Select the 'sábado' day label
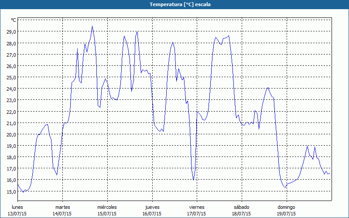The image size is (349, 218). [x=241, y=207]
